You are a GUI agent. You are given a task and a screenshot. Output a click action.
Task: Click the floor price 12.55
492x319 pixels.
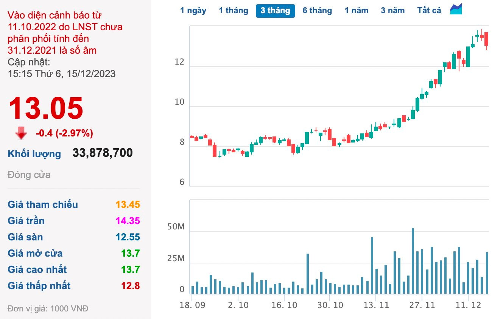tap(128, 237)
